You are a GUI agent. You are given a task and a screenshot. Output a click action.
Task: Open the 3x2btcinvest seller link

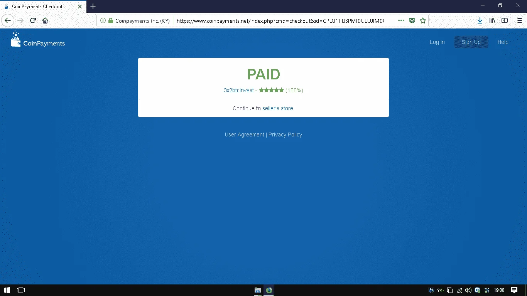coord(239,90)
